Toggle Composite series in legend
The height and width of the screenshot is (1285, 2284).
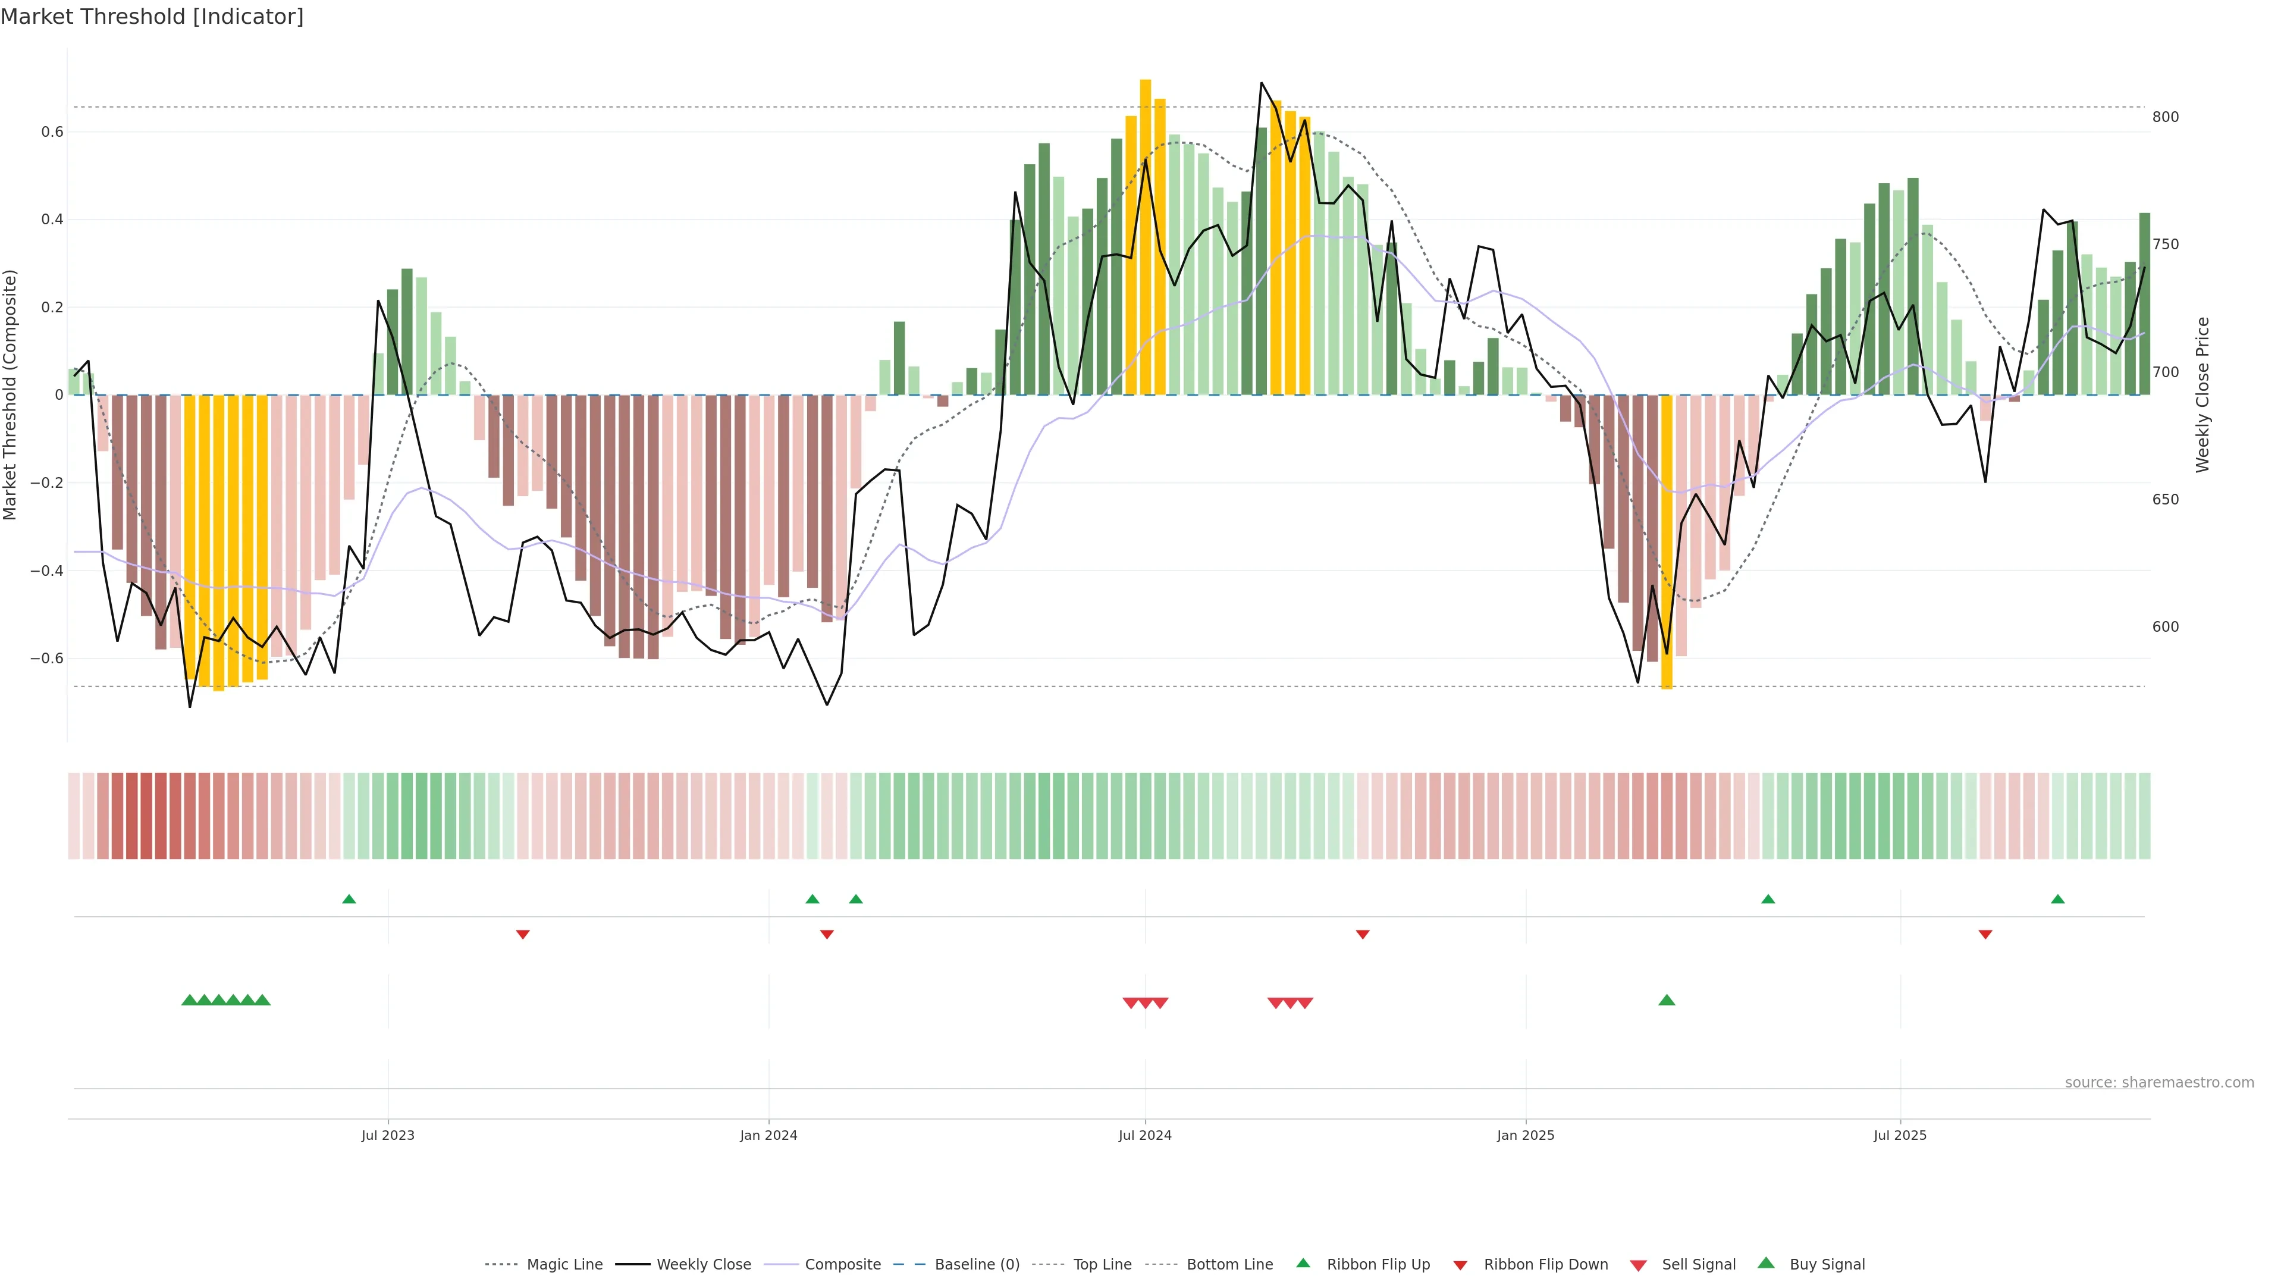click(842, 1265)
